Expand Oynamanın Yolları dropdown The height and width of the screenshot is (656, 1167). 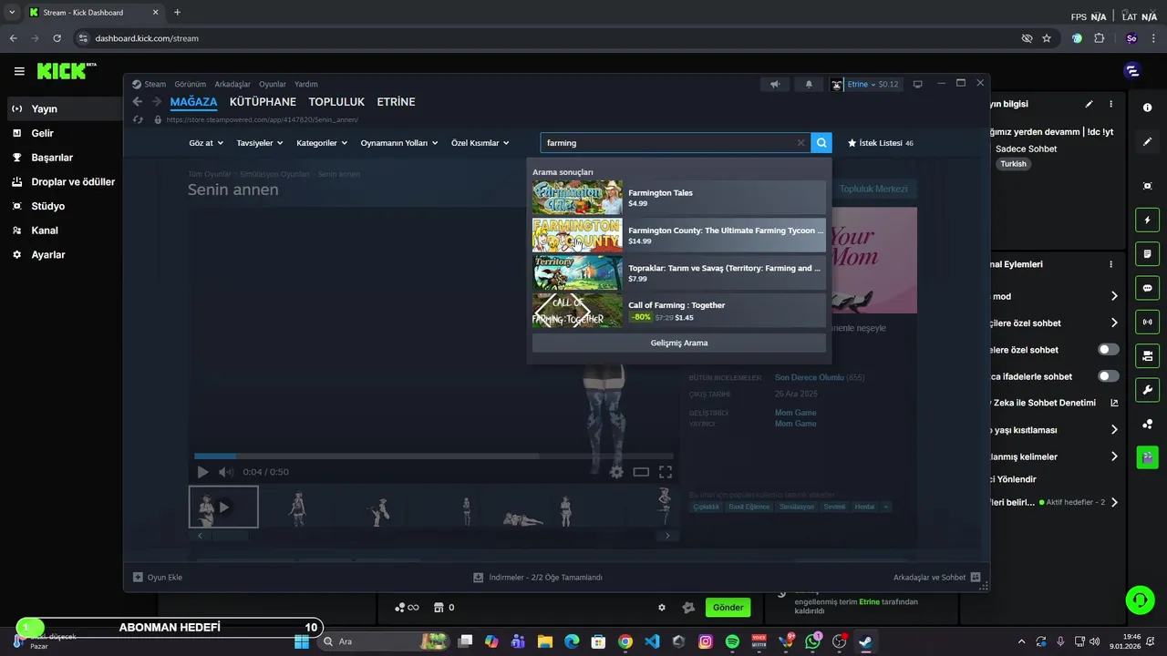pos(399,143)
